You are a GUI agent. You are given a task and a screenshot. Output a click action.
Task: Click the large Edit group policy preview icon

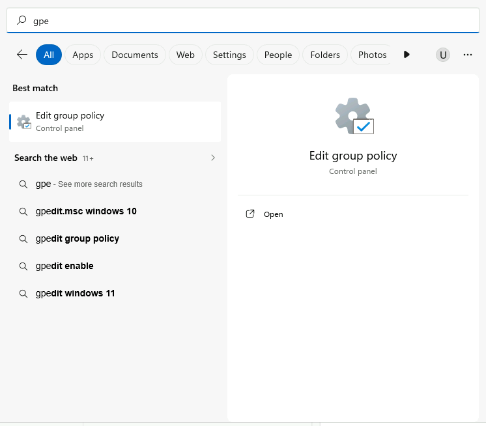[354, 116]
